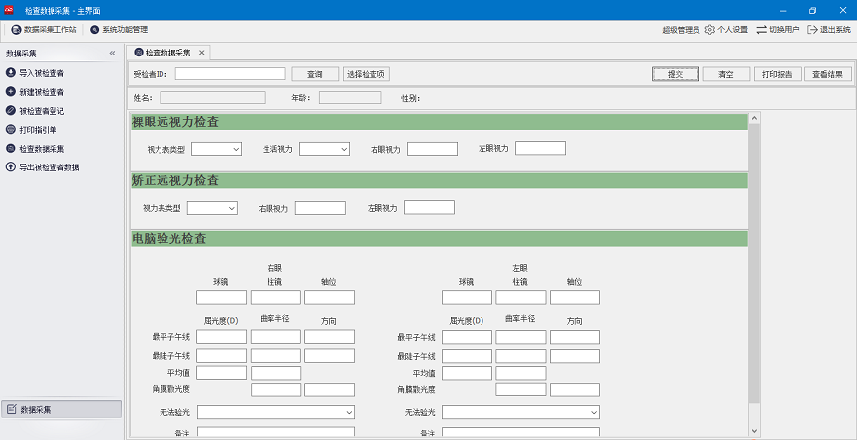Click 导出被检查者数据 export icon
The height and width of the screenshot is (440, 857).
pyautogui.click(x=11, y=167)
